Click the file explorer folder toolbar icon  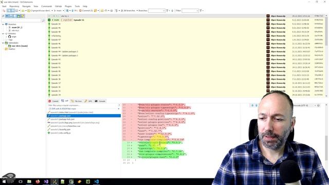click(x=102, y=10)
